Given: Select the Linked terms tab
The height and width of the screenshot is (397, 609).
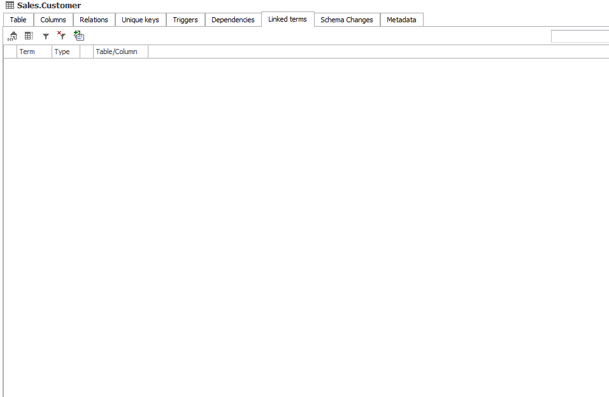Looking at the screenshot, I should (x=287, y=19).
